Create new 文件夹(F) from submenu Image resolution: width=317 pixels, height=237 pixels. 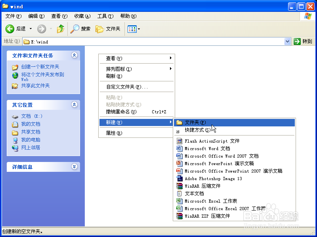coord(234,122)
